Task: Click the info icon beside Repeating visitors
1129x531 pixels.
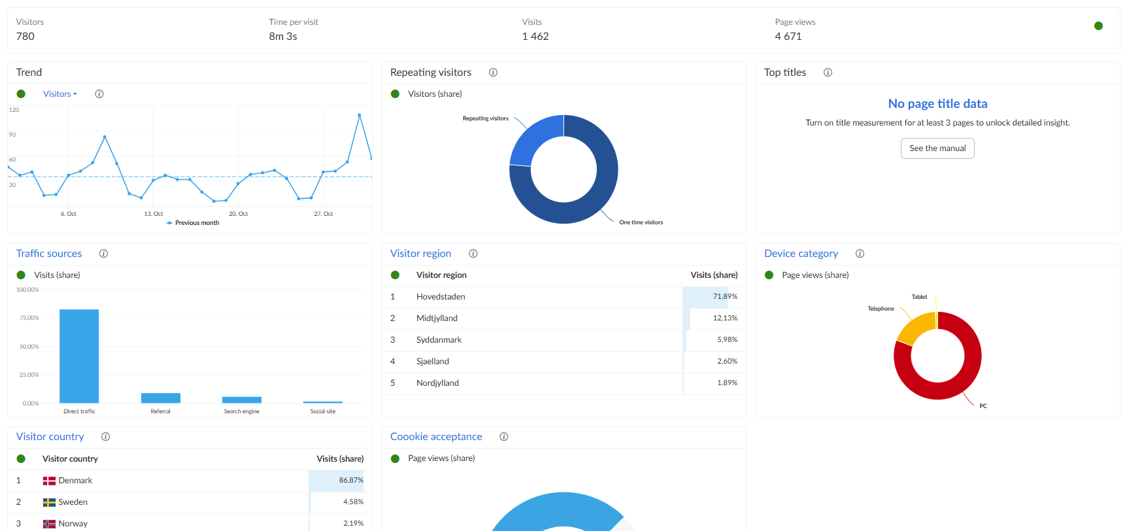Action: 493,73
